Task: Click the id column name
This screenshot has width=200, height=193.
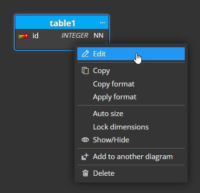Action: [35, 36]
